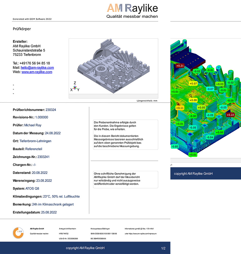Click the 'Generated with GOM Software 2022' text
Viewport: 241px width, 254px height.
click(x=32, y=19)
